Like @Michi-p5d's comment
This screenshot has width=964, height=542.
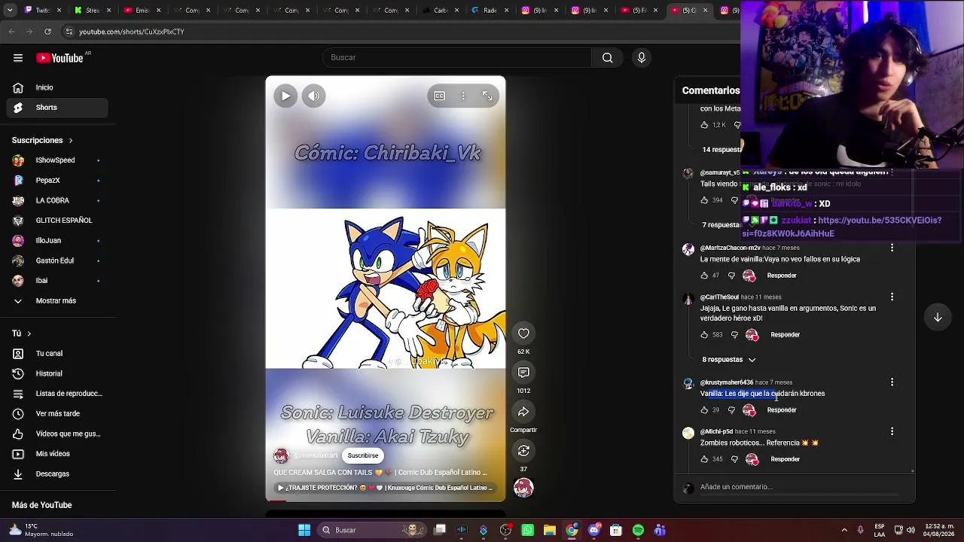[704, 459]
